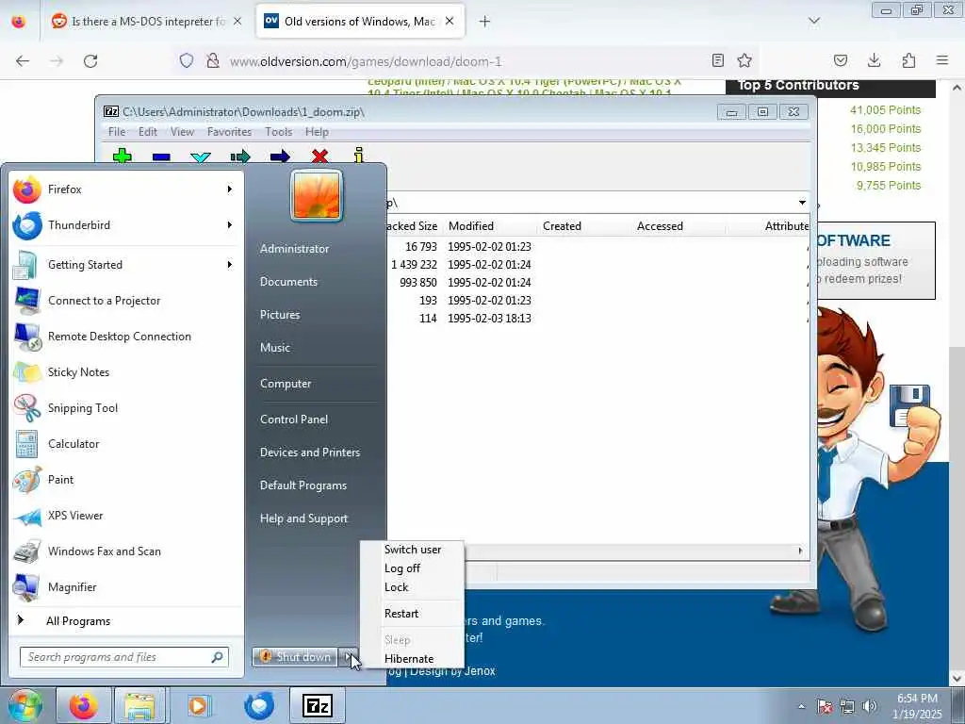The image size is (965, 724).
Task: Open the 7-Zip View menu
Action: point(182,132)
